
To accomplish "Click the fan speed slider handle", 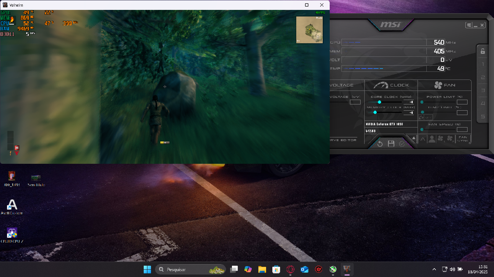I will (x=422, y=130).
